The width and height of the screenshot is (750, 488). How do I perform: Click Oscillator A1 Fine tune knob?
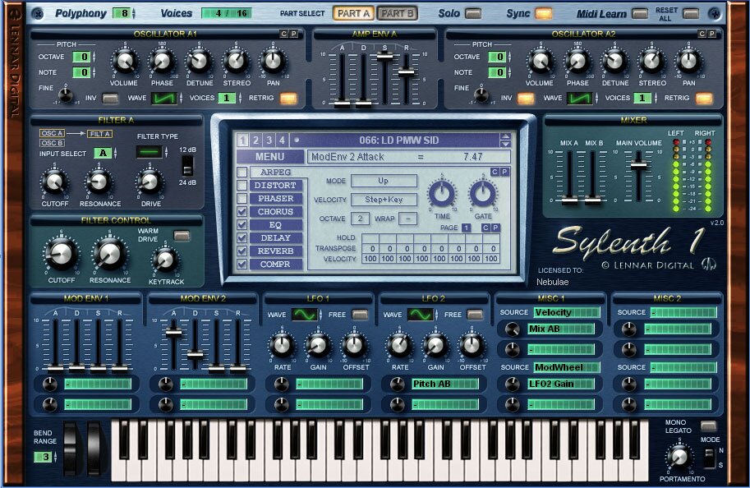[66, 95]
